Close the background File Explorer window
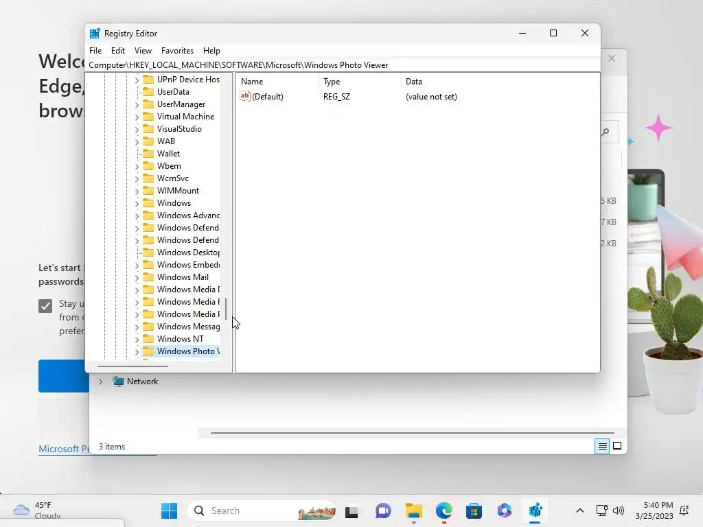 click(612, 59)
